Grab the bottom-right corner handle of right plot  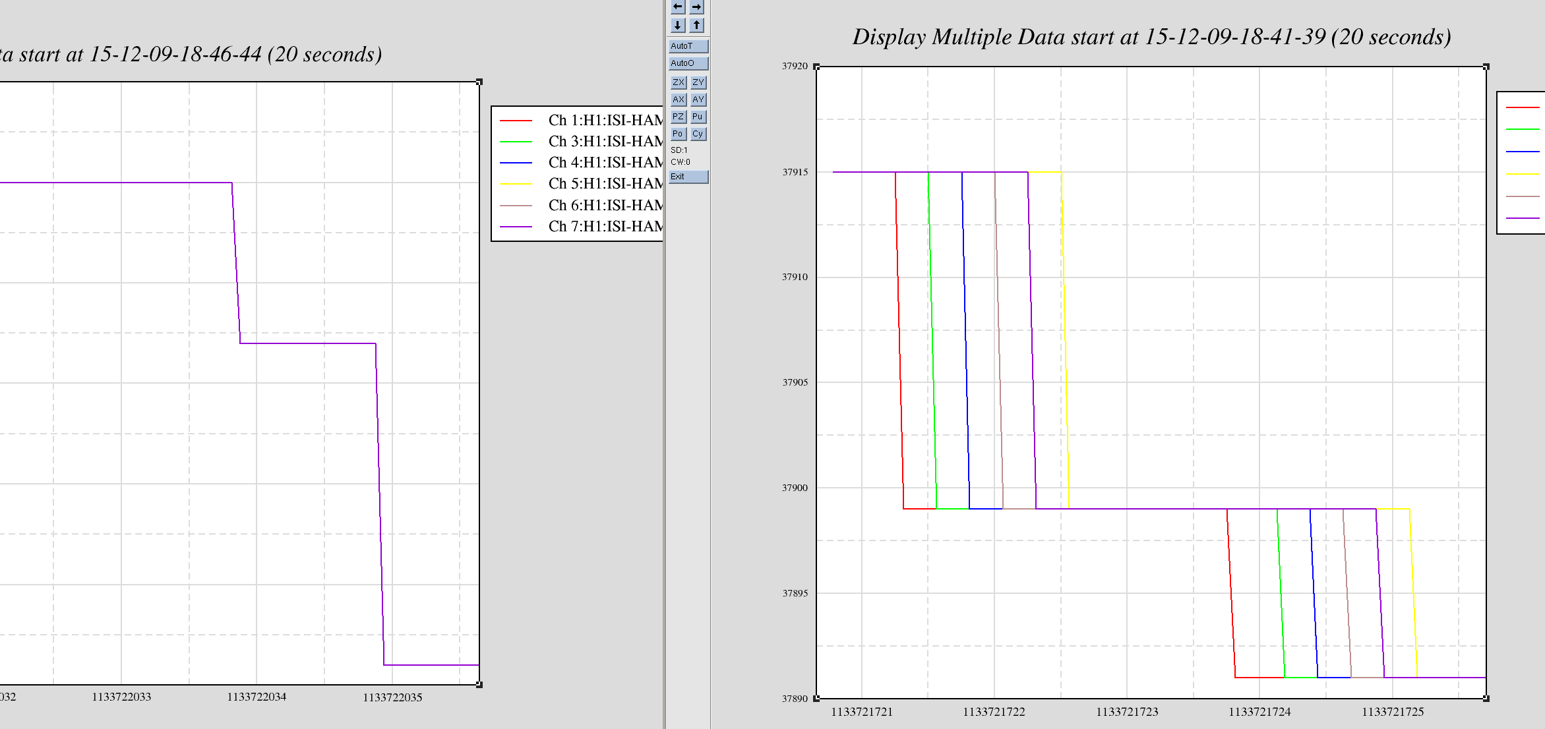pyautogui.click(x=1486, y=699)
